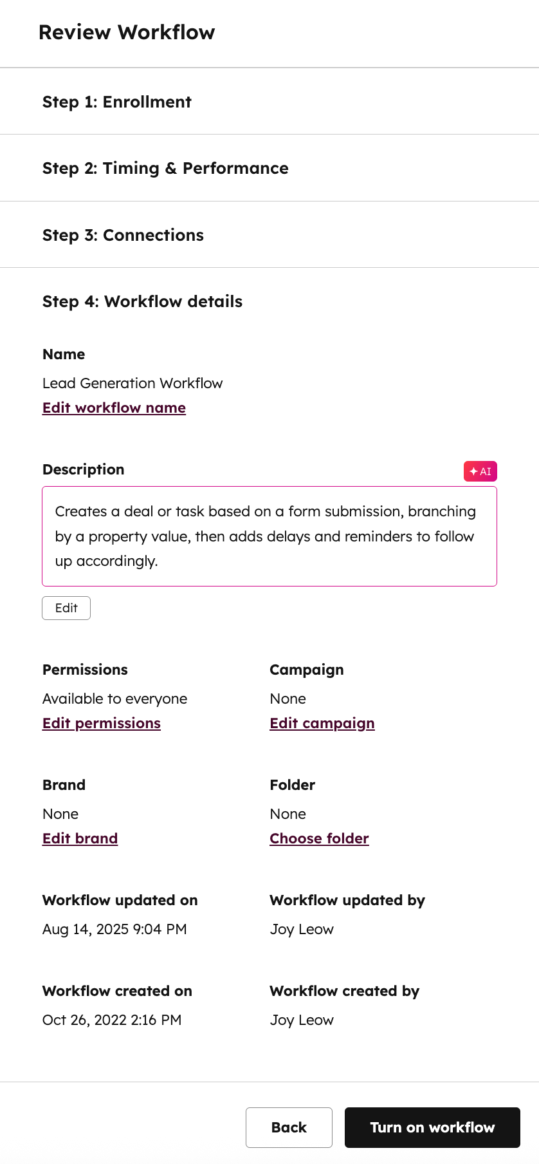
Task: Click the Workflow created on date
Action: coord(112,1020)
